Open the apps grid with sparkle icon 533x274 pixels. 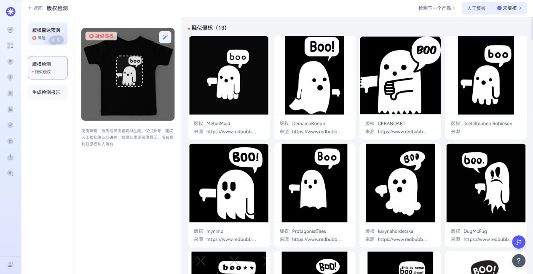coord(11,45)
